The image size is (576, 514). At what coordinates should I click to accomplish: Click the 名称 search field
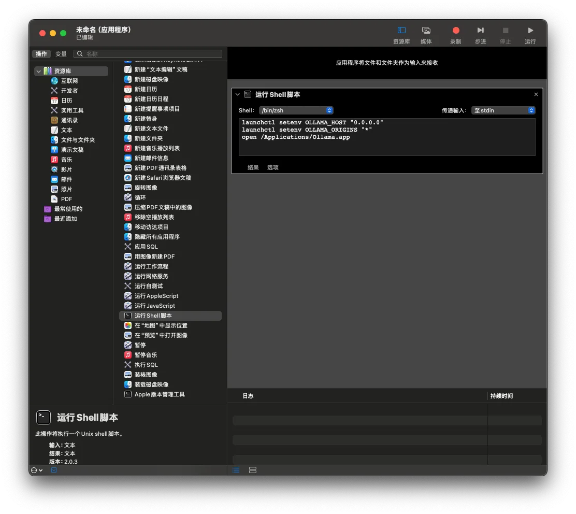[x=148, y=54]
